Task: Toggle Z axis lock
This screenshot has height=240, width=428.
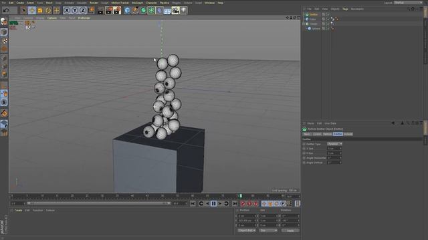Action: [x=83, y=11]
